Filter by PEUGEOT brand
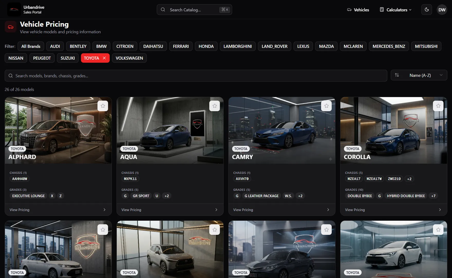452x278 pixels. pyautogui.click(x=42, y=58)
